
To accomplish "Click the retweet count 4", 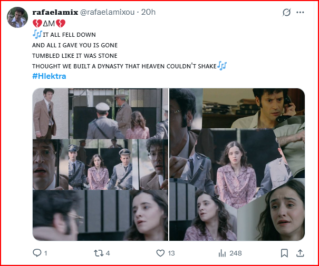I will point(108,253).
